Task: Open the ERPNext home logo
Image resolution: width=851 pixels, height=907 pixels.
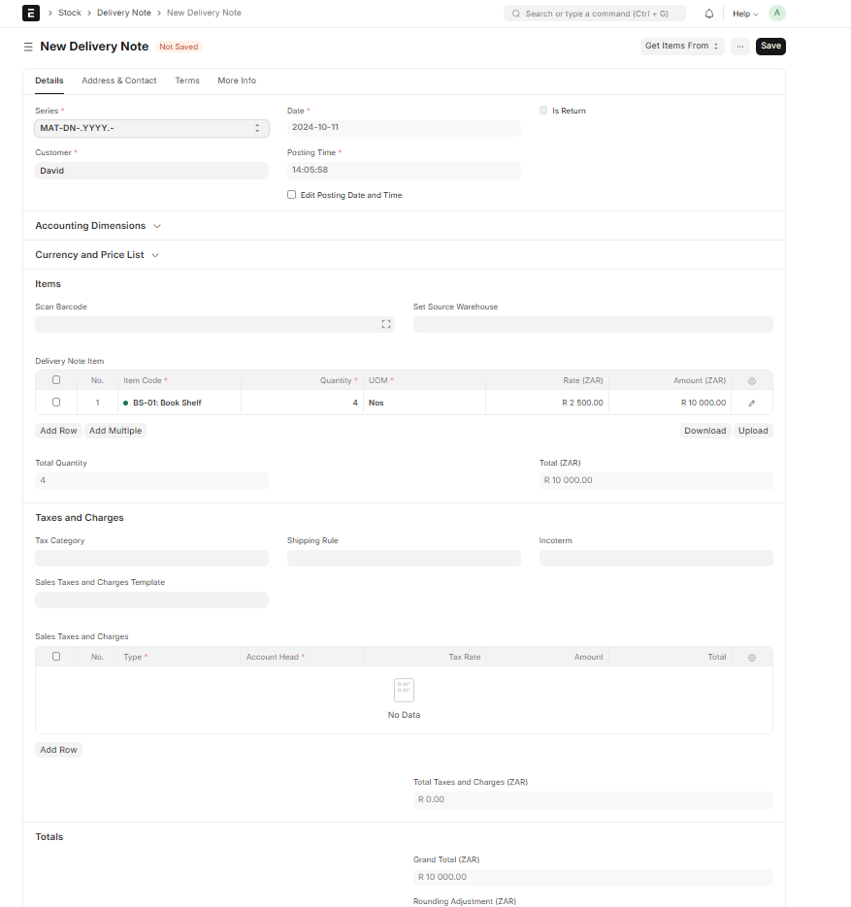Action: click(31, 13)
